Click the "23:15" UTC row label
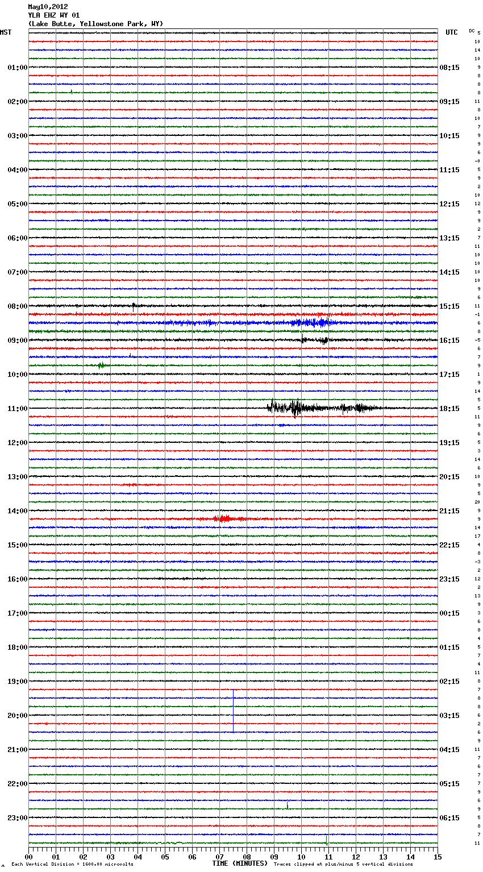The height and width of the screenshot is (872, 483). [x=449, y=579]
